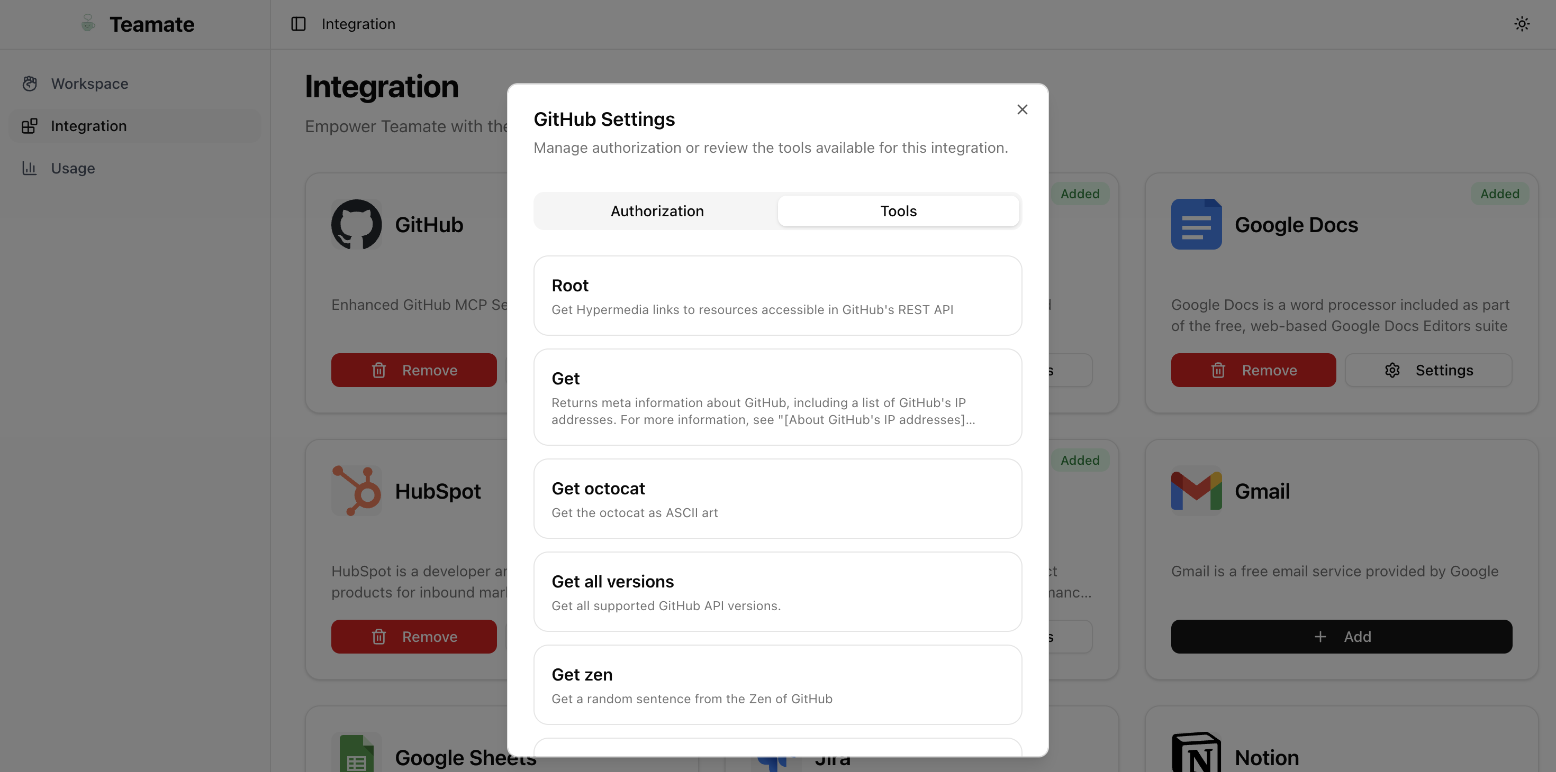
Task: Close the GitHub Settings dialog
Action: point(1022,109)
